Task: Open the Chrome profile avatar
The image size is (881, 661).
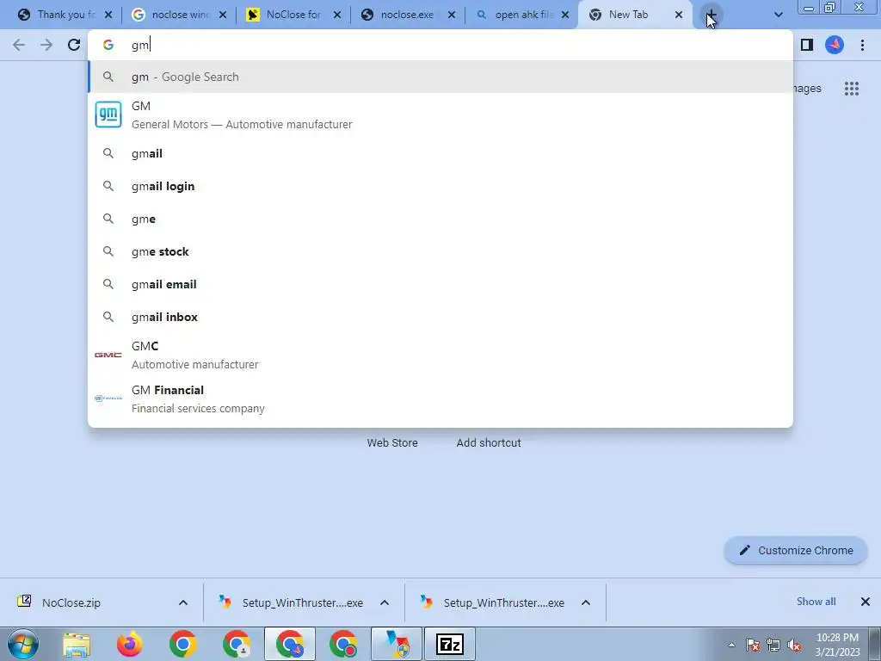Action: [835, 45]
